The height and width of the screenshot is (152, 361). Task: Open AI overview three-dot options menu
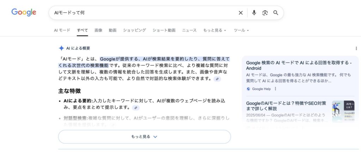(357, 48)
